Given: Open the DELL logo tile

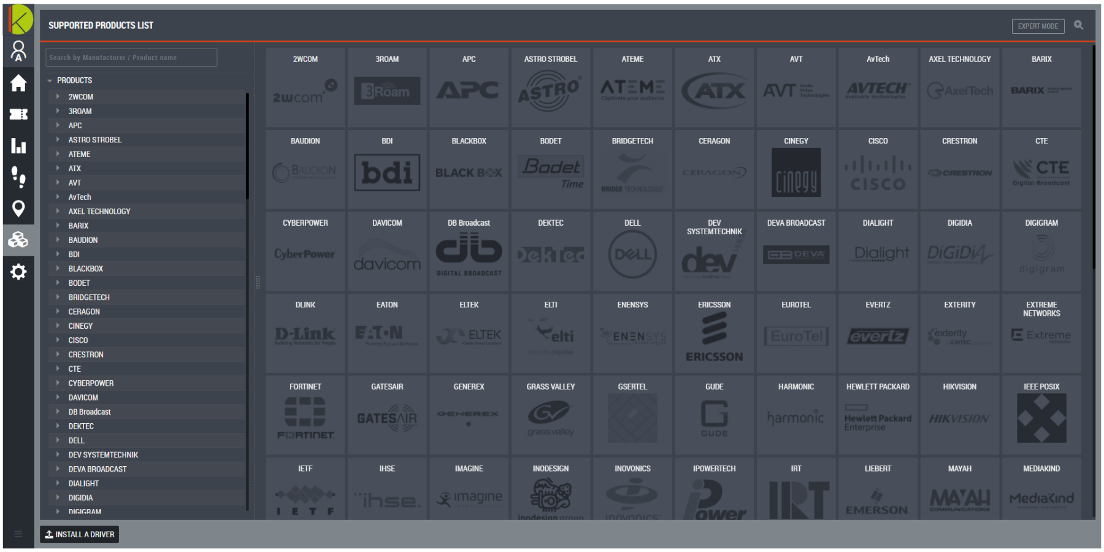Looking at the screenshot, I should 632,251.
